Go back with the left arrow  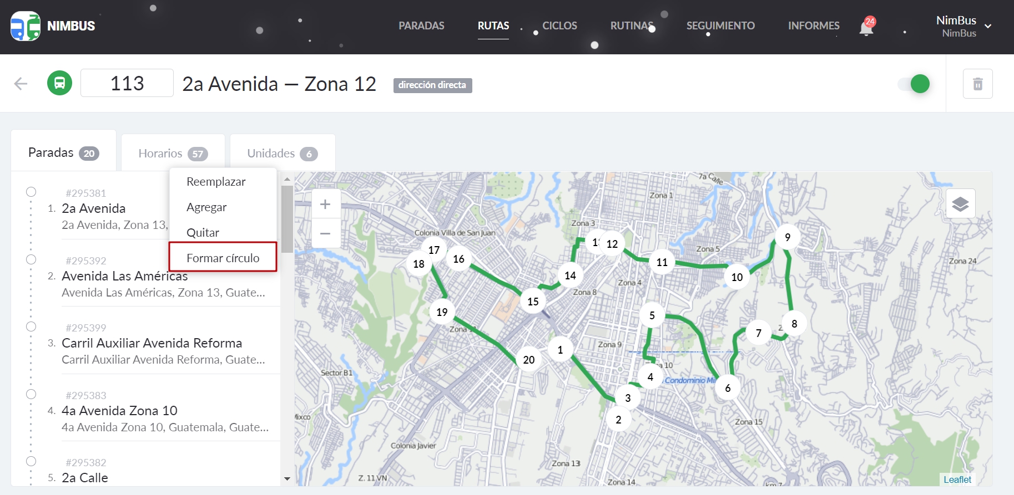tap(21, 84)
